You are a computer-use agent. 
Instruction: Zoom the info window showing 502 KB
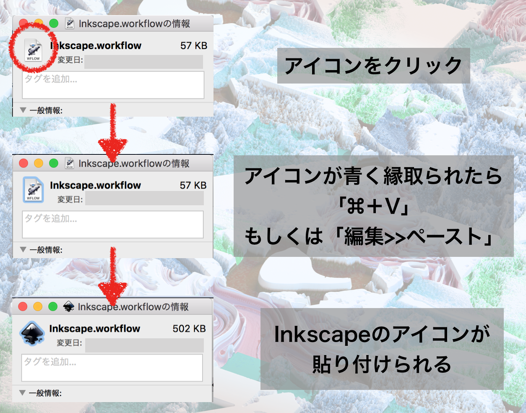[53, 307]
